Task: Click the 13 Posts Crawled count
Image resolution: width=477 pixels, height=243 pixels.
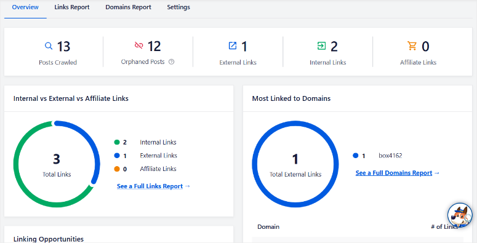Action: click(63, 46)
